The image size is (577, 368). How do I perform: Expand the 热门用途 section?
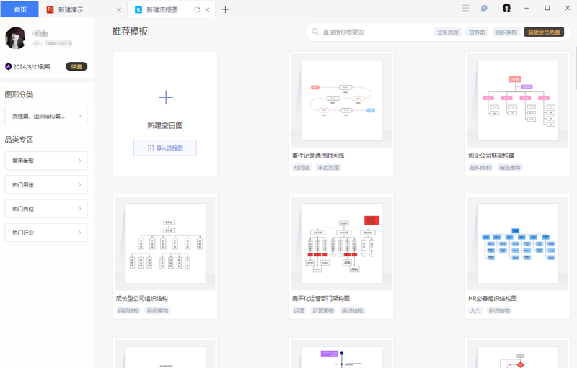pos(46,184)
